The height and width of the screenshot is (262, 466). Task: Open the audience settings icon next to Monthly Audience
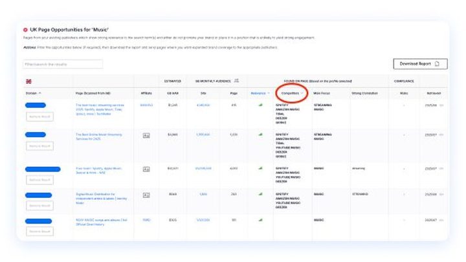pyautogui.click(x=237, y=80)
